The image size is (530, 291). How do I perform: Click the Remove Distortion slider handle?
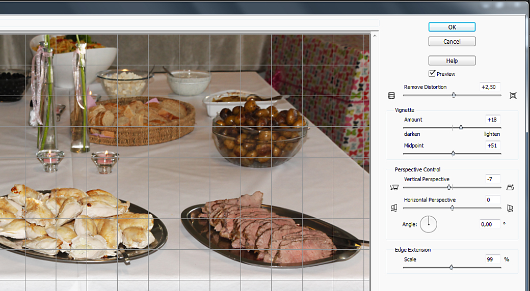(x=454, y=95)
